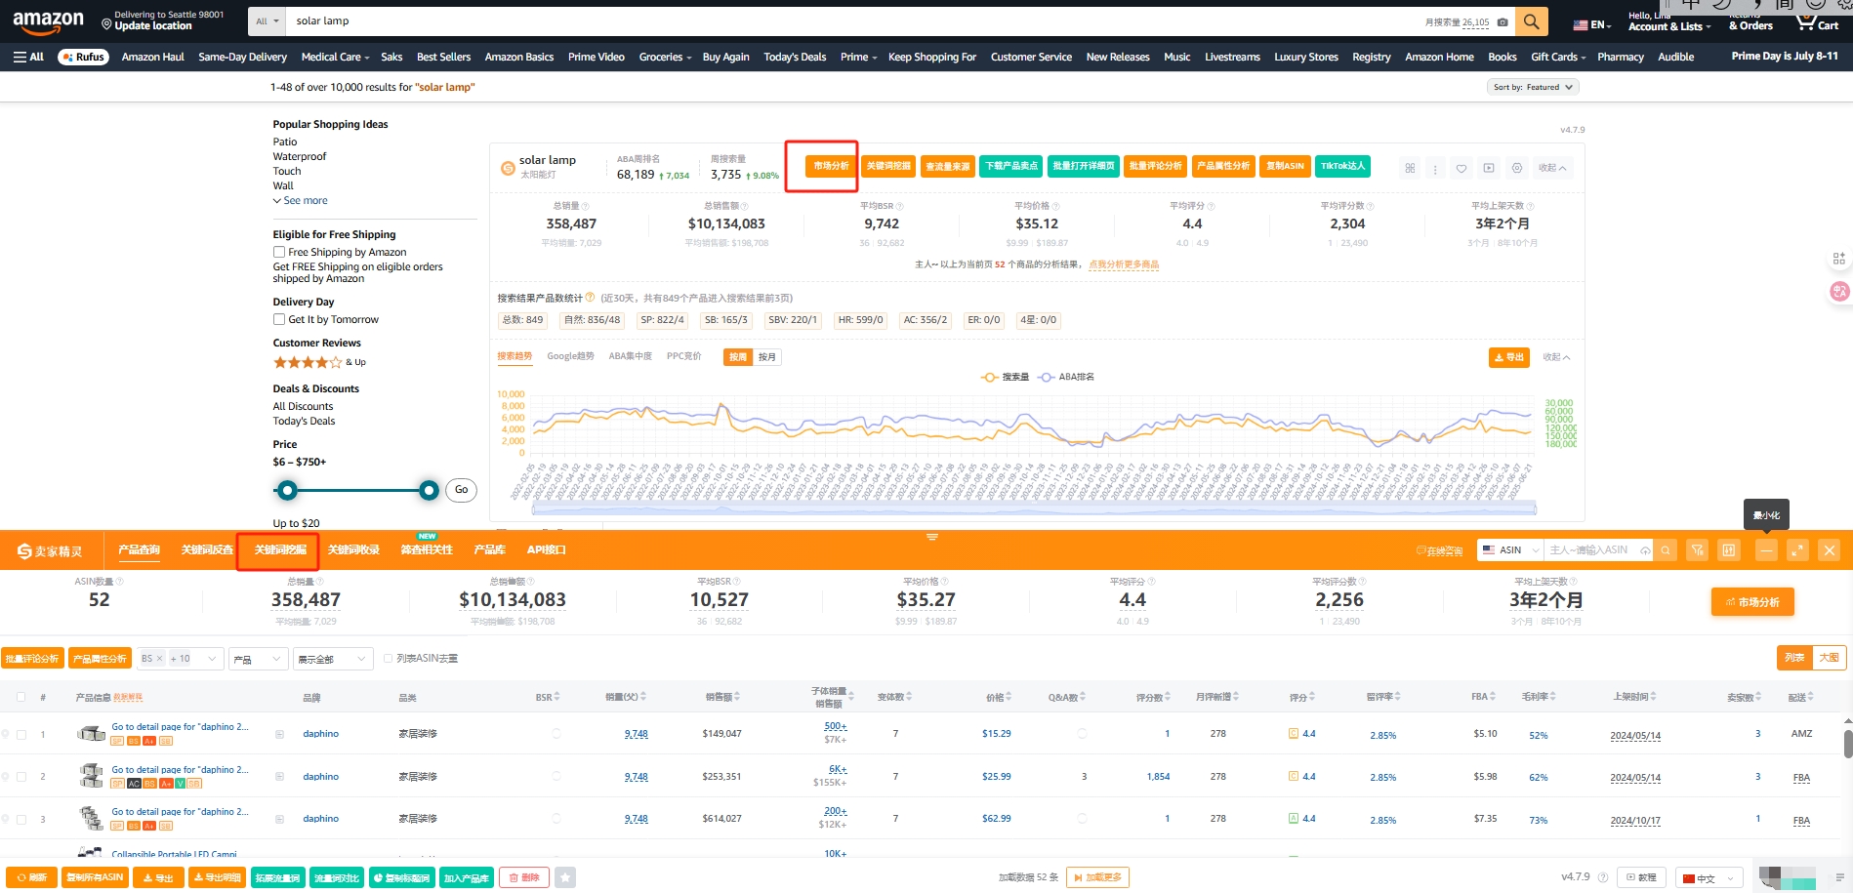This screenshot has height=893, width=1853.
Task: Click the apps grid icon on right edge
Action: pyautogui.click(x=1839, y=259)
